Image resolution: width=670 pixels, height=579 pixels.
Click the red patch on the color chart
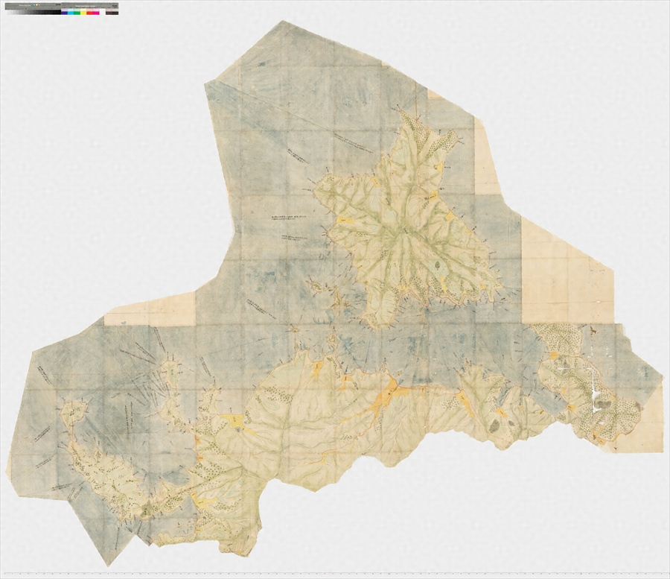click(89, 13)
